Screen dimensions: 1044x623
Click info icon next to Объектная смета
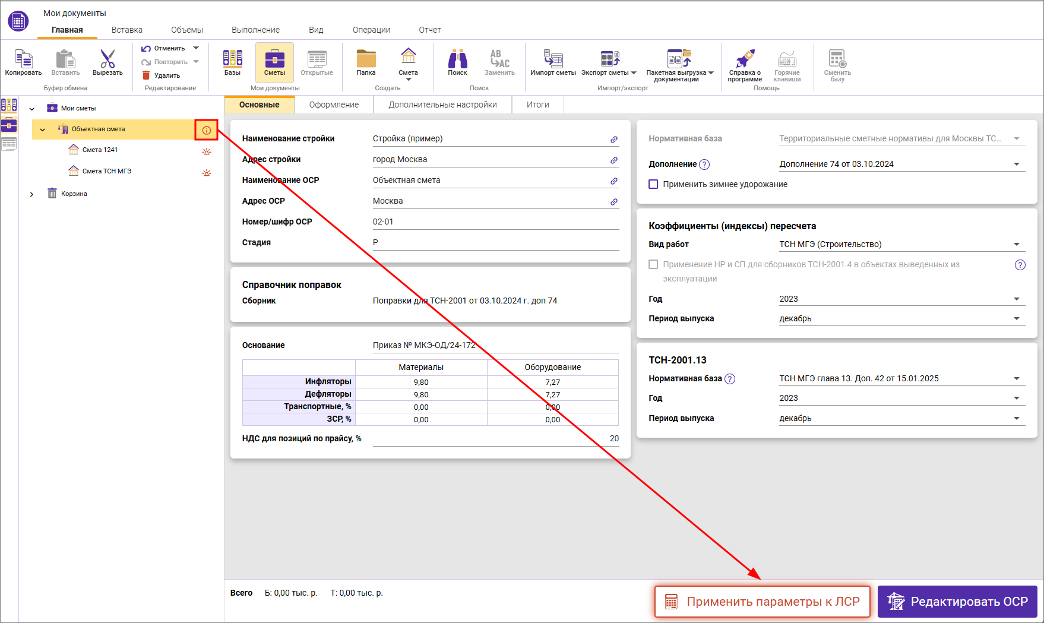tap(207, 130)
